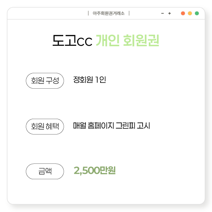
Task: Click 매월 홈페이지 그린피 고시 text
Action: click(111, 126)
